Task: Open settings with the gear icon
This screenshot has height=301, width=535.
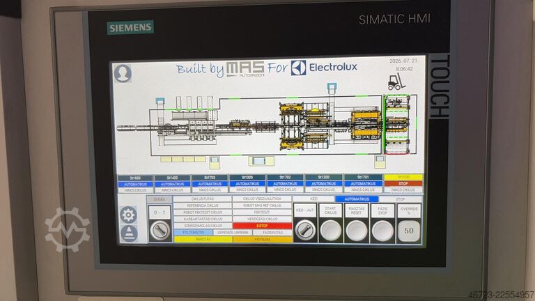Action: click(129, 215)
